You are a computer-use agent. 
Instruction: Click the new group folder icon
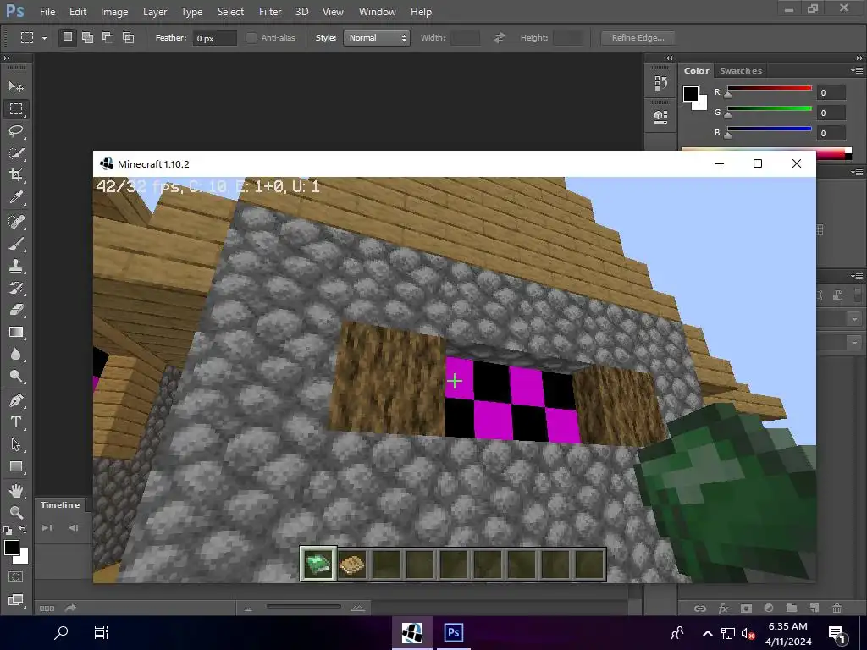click(792, 608)
